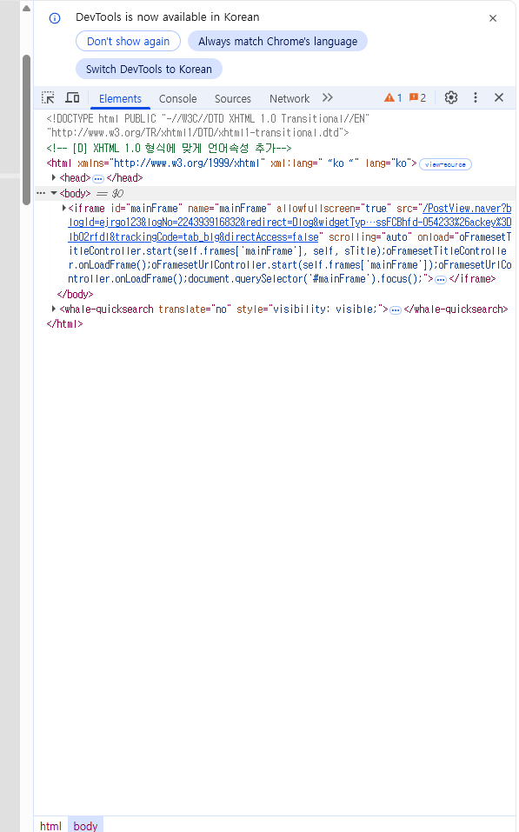Expand ellipsis inside whale-quicksearch tag
Viewport: 519px width, 832px height.
(x=396, y=310)
